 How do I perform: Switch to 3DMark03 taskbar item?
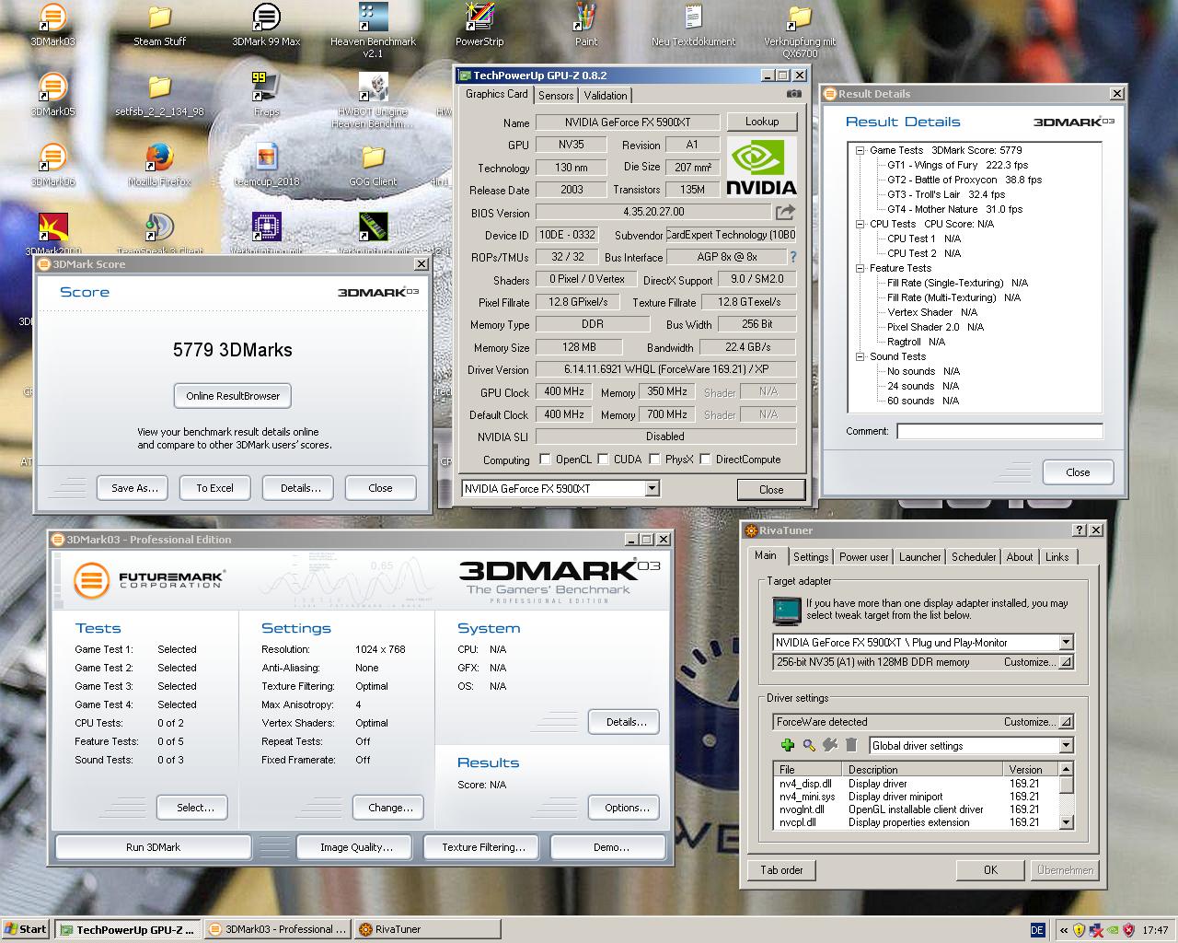click(278, 929)
